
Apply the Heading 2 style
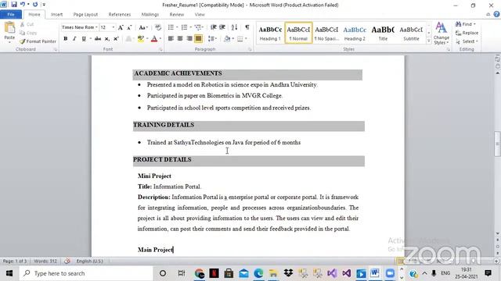point(355,33)
